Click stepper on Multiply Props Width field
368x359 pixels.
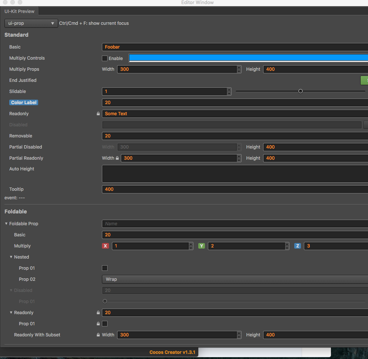pyautogui.click(x=239, y=69)
